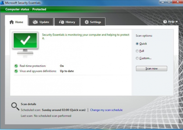
Task: Click the Real-time protection green check icon
Action: pos(16,66)
